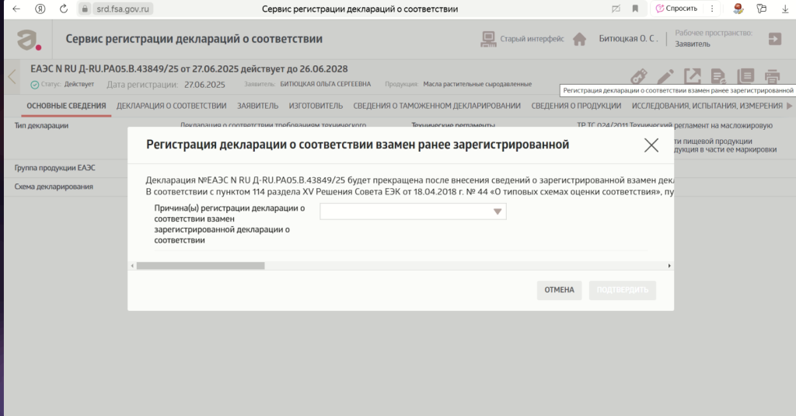Click the green status checkmark icon
This screenshot has width=796, height=416.
[x=34, y=85]
